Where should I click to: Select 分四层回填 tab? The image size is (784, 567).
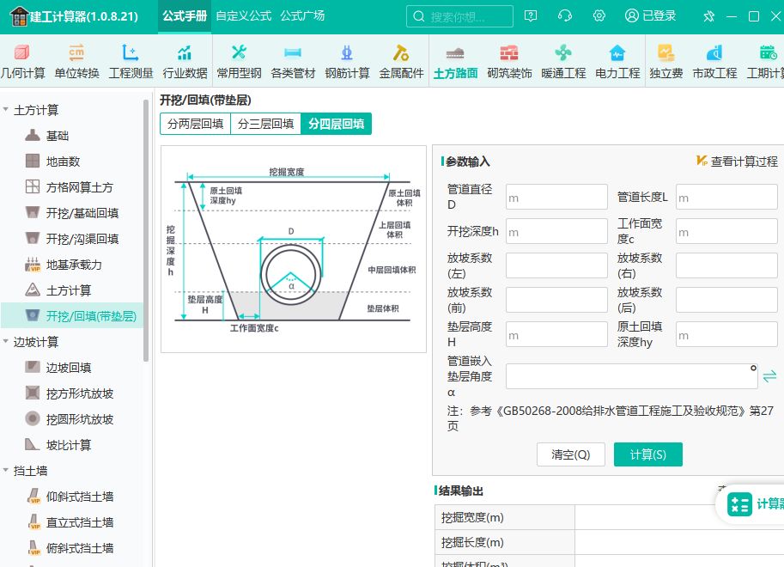coord(336,124)
